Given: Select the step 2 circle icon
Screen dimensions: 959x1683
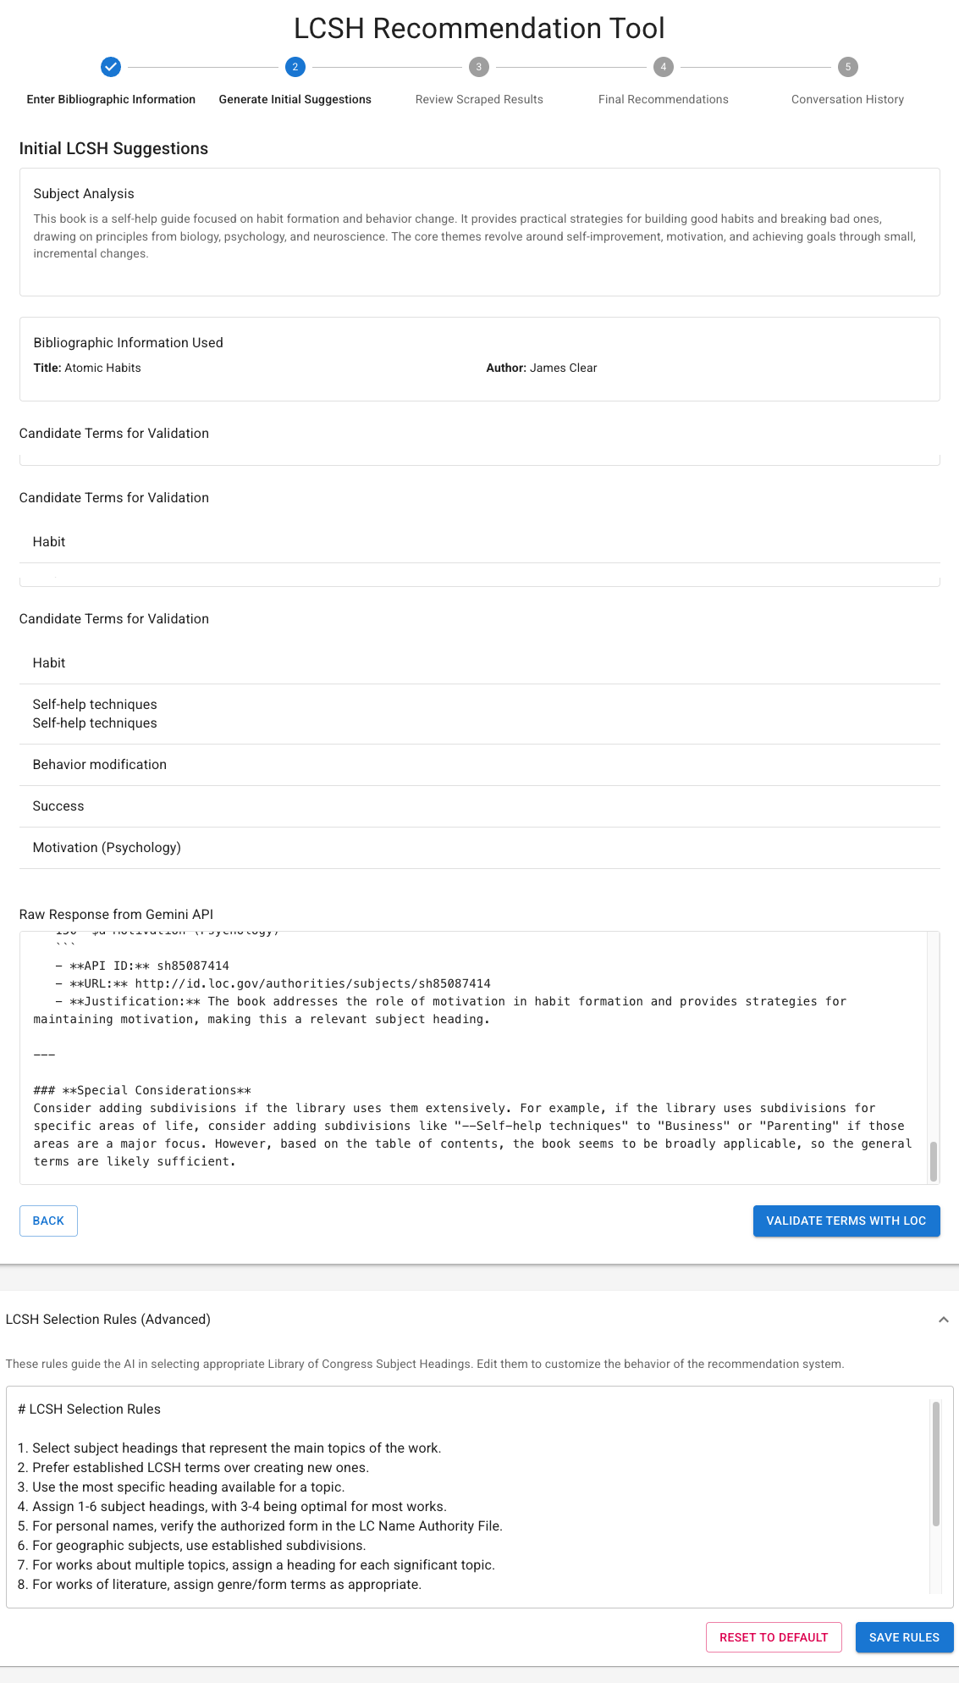Looking at the screenshot, I should tap(295, 67).
